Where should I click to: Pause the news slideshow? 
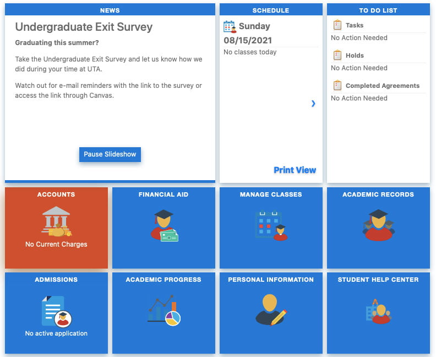[110, 154]
